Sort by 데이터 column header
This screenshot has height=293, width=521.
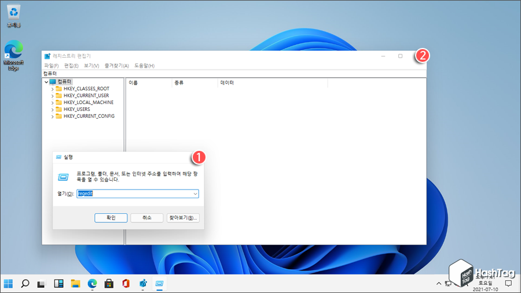tap(273, 83)
